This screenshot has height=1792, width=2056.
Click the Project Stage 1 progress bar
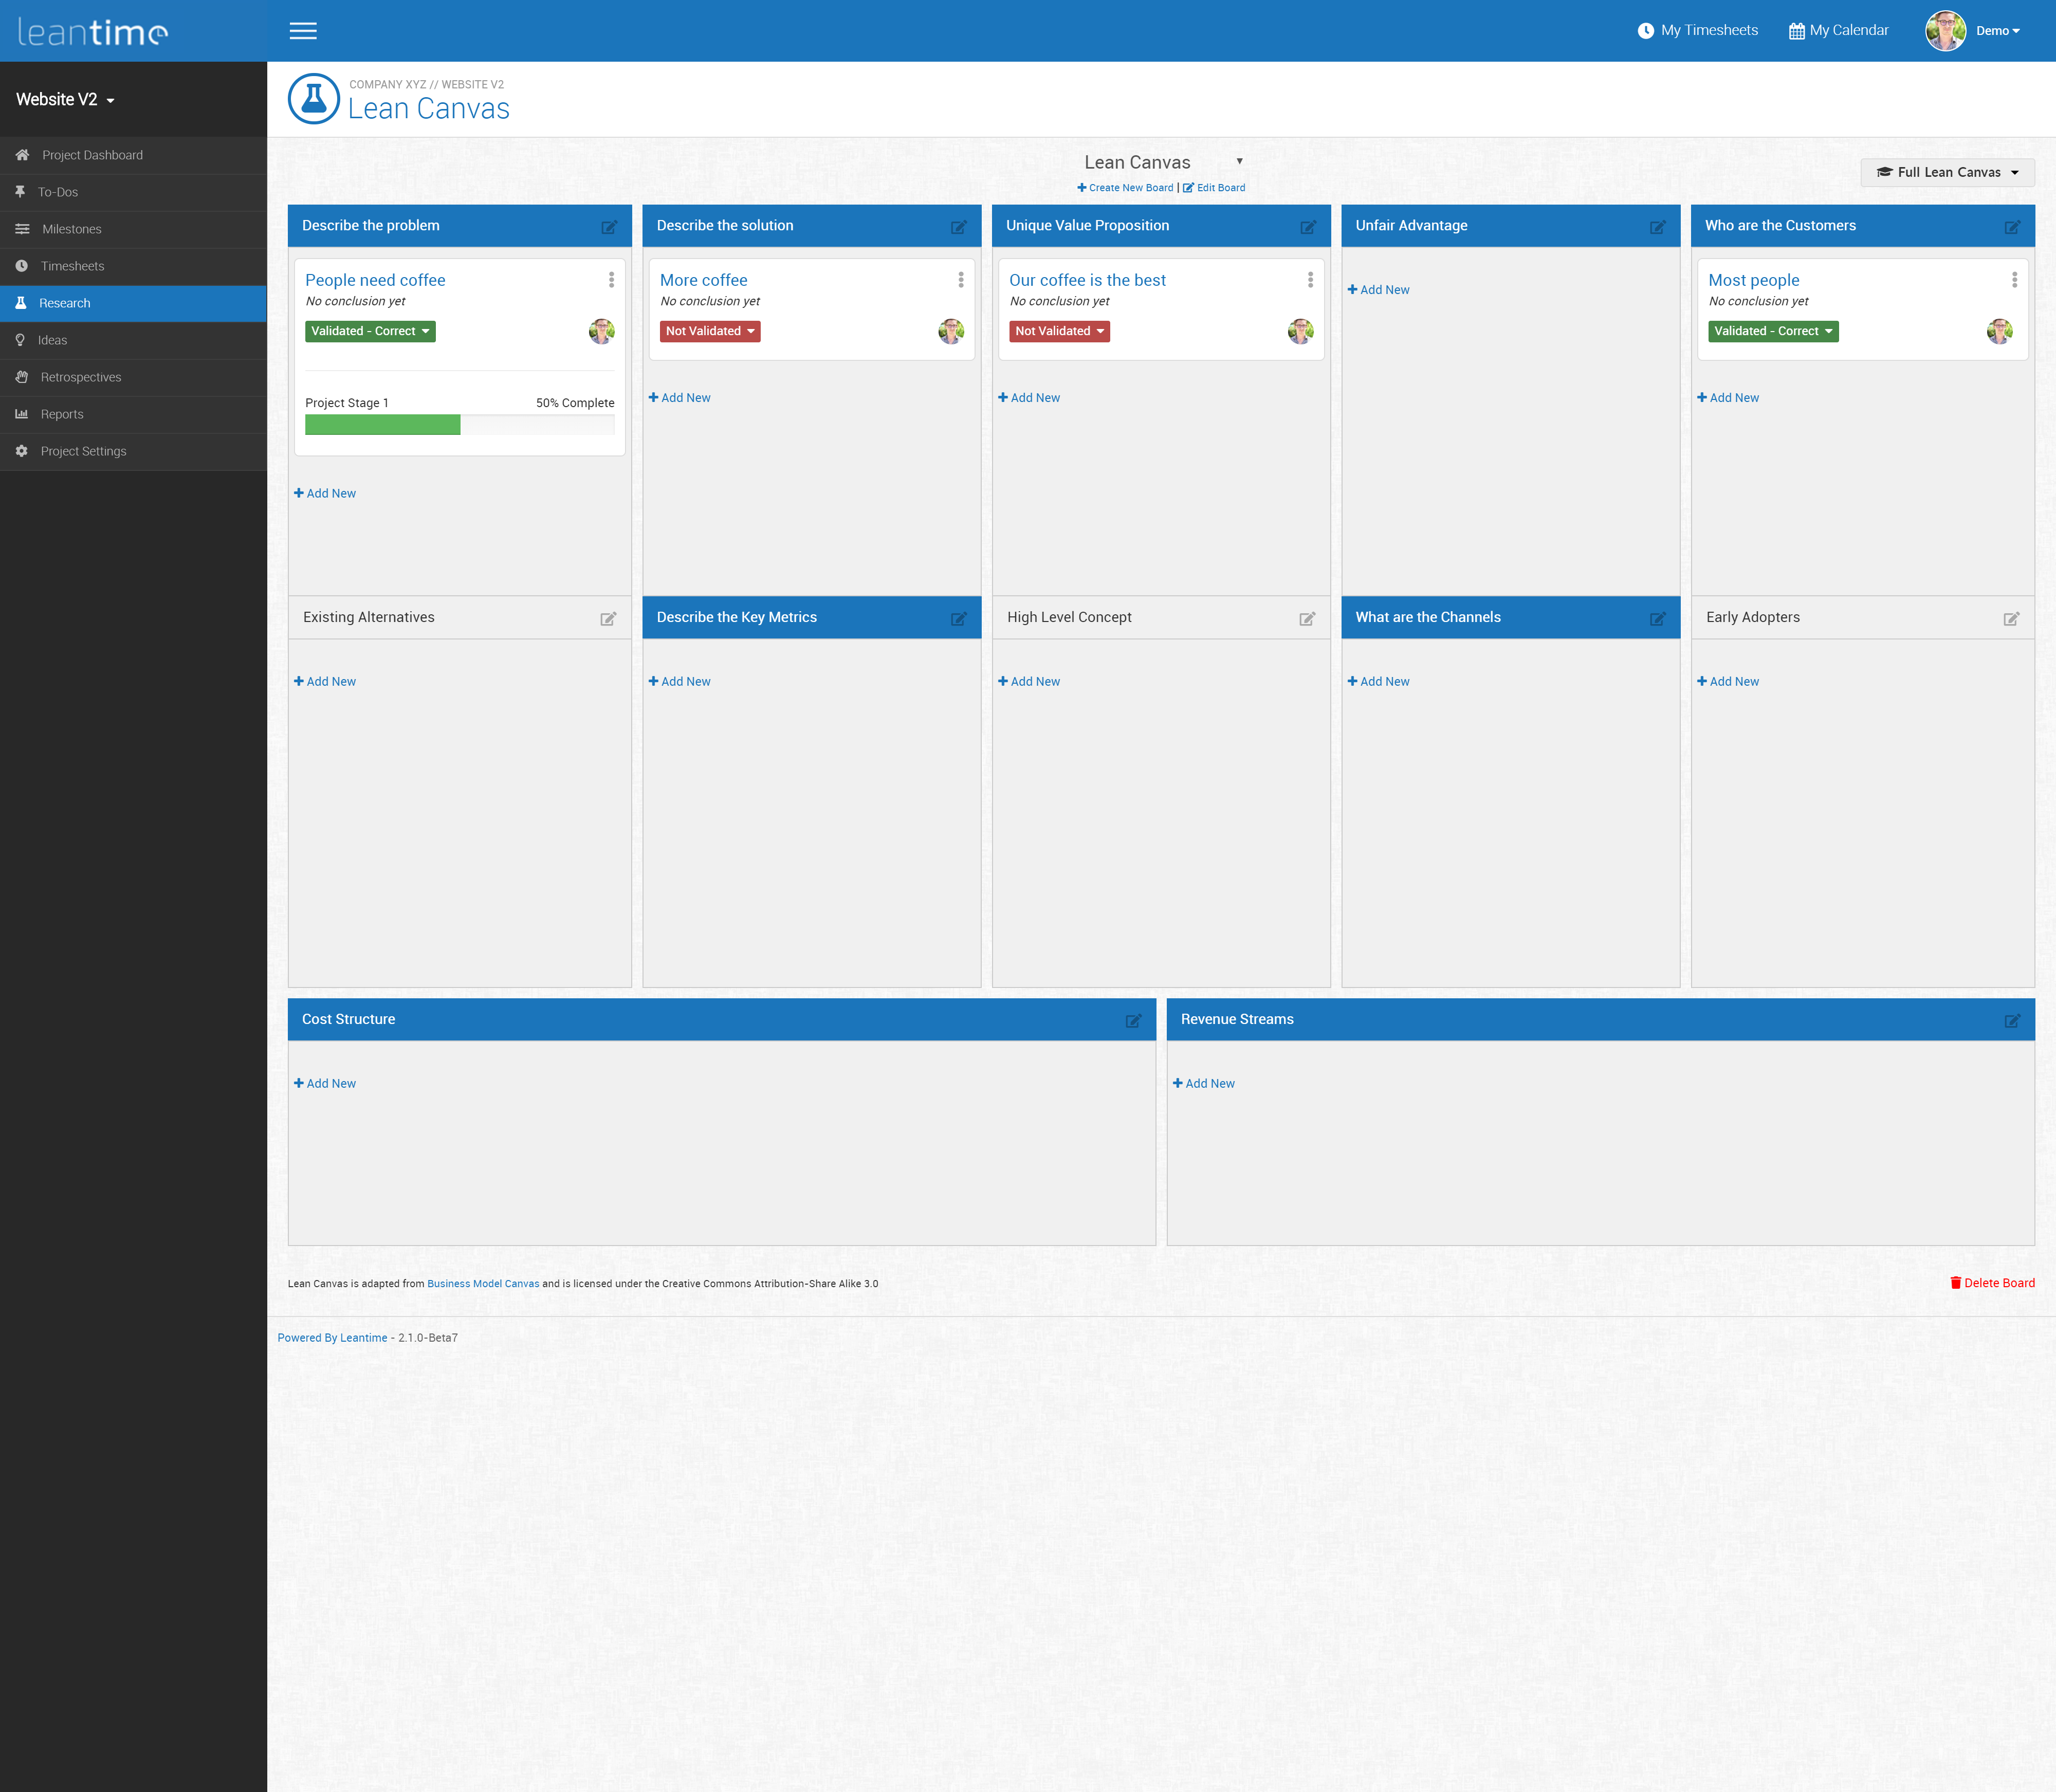point(459,425)
